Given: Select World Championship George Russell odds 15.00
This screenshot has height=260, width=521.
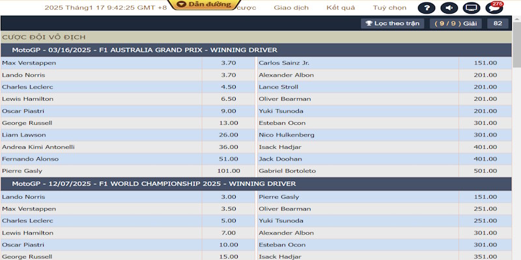Looking at the screenshot, I should (229, 256).
